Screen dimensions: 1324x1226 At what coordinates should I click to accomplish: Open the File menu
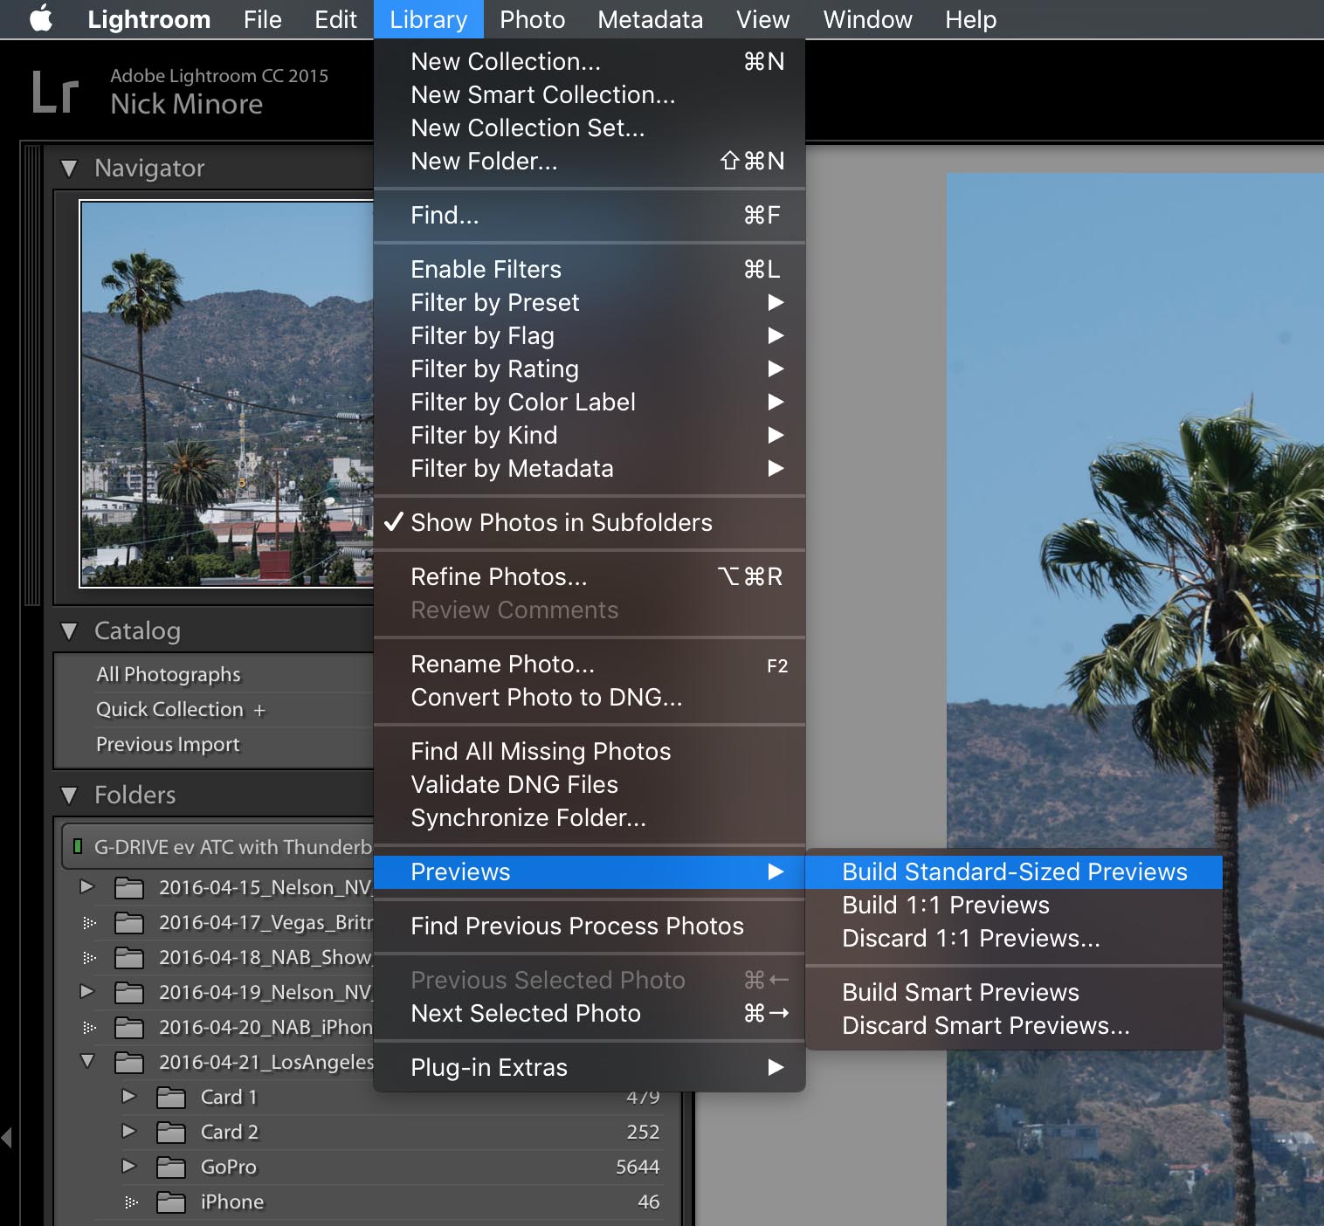coord(263,19)
